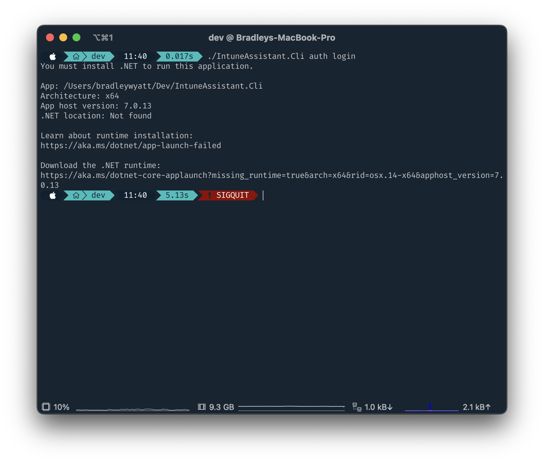Click the You must install .NET message
This screenshot has height=463, width=544.
[x=147, y=66]
